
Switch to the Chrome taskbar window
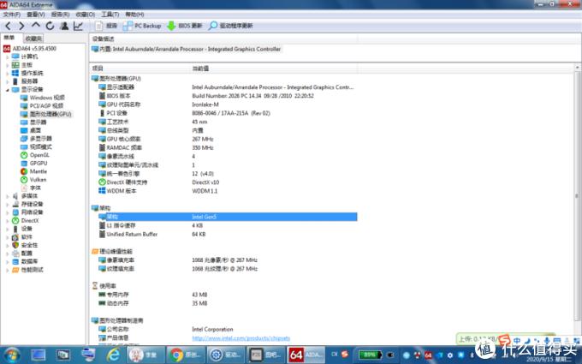tap(186, 355)
